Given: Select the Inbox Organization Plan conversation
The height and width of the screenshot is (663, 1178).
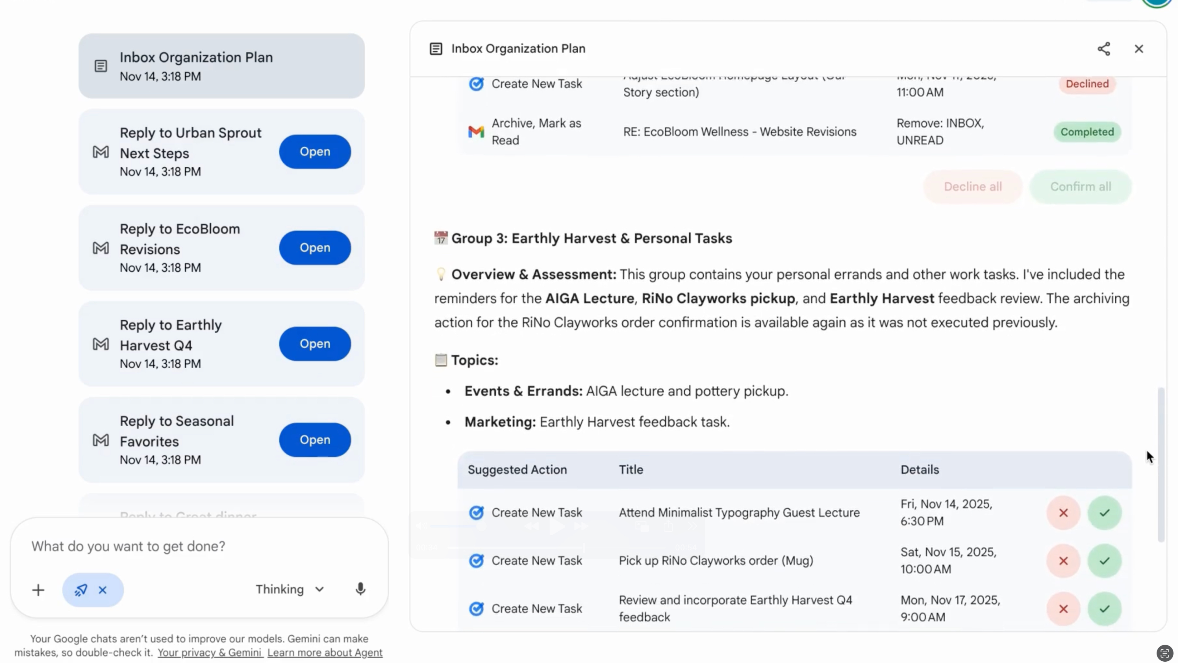Looking at the screenshot, I should pyautogui.click(x=221, y=66).
